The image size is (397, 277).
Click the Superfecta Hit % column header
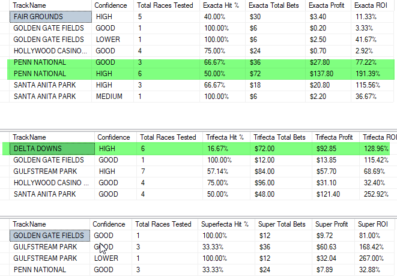coord(226,224)
